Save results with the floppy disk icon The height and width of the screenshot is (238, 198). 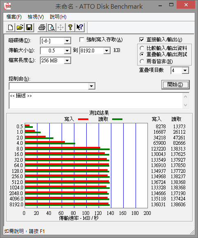click(29, 28)
